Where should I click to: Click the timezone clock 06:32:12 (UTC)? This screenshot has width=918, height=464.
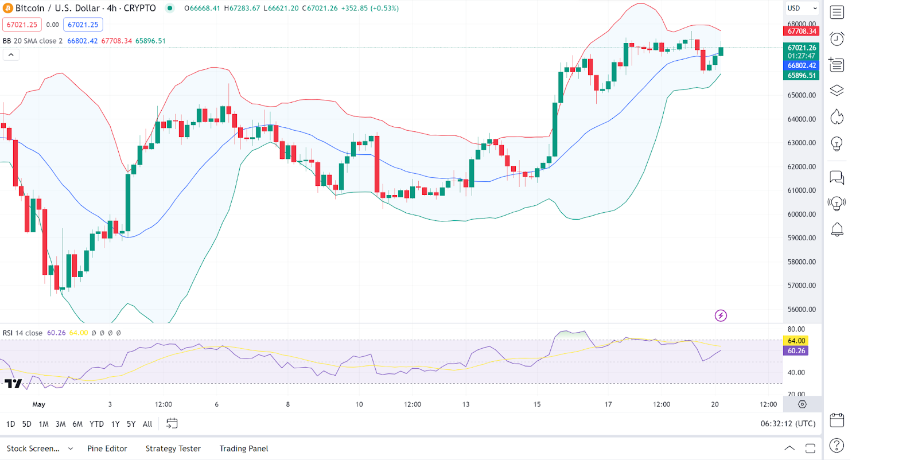click(788, 423)
